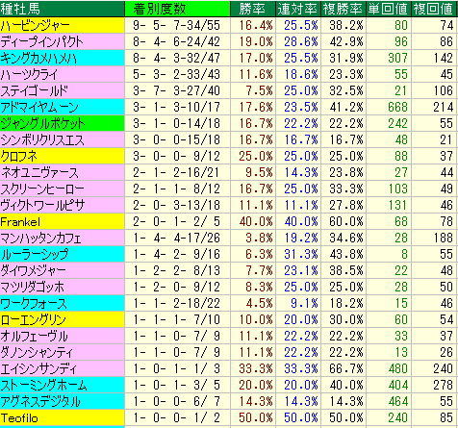Click the 43.8% show rate cell

[346, 255]
